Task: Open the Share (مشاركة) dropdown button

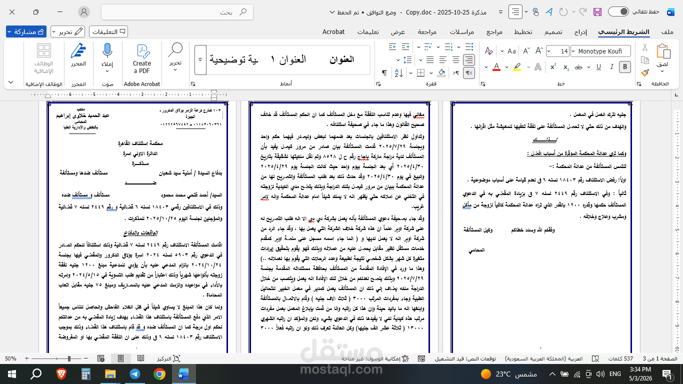Action: (26, 31)
